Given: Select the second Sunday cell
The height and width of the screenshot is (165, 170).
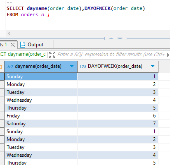Looking at the screenshot, I should 41,132.
